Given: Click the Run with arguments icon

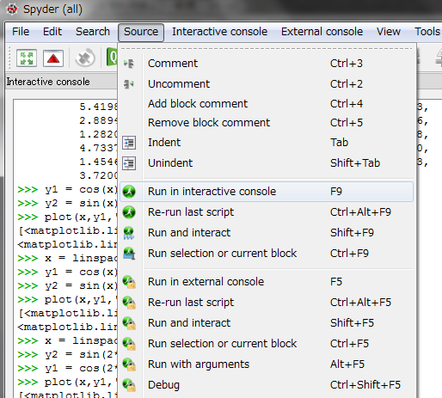Looking at the screenshot, I should click(129, 364).
